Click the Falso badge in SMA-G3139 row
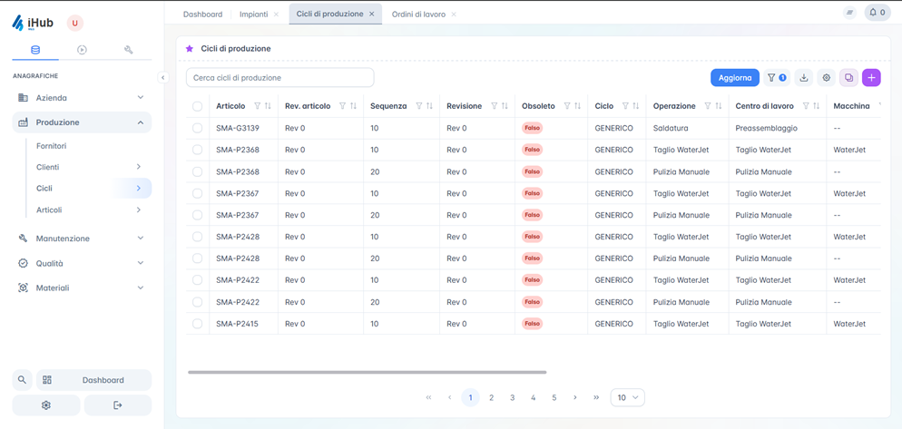Image resolution: width=902 pixels, height=429 pixels. tap(532, 128)
